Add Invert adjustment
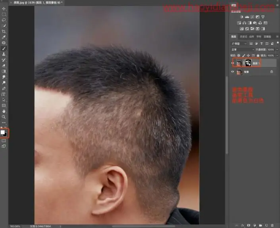The height and width of the screenshot is (228, 280). (241, 29)
